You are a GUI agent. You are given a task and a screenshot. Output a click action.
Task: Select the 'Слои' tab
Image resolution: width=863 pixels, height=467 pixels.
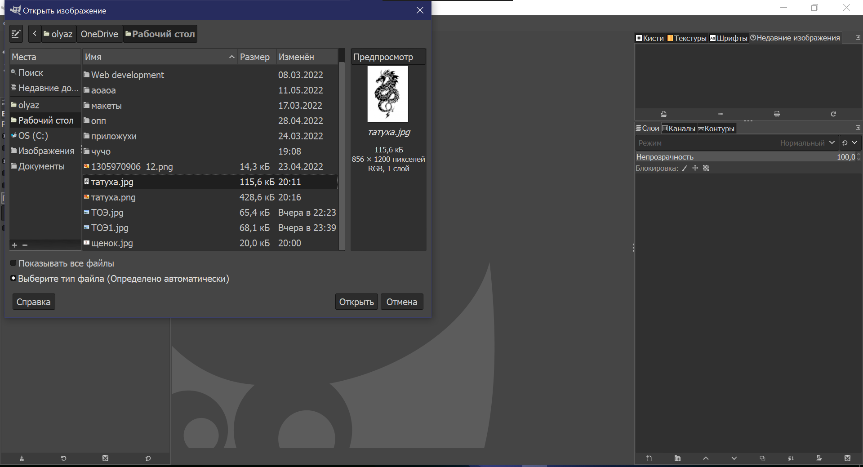647,129
